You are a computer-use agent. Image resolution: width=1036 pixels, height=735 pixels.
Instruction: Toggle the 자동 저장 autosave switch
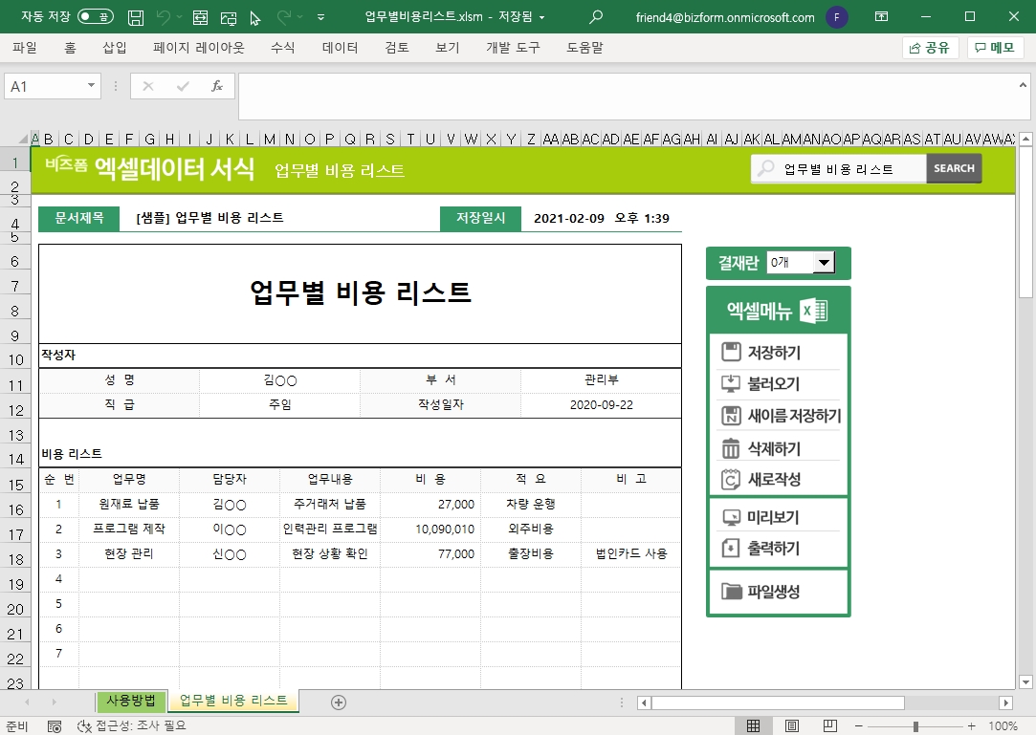pyautogui.click(x=94, y=17)
